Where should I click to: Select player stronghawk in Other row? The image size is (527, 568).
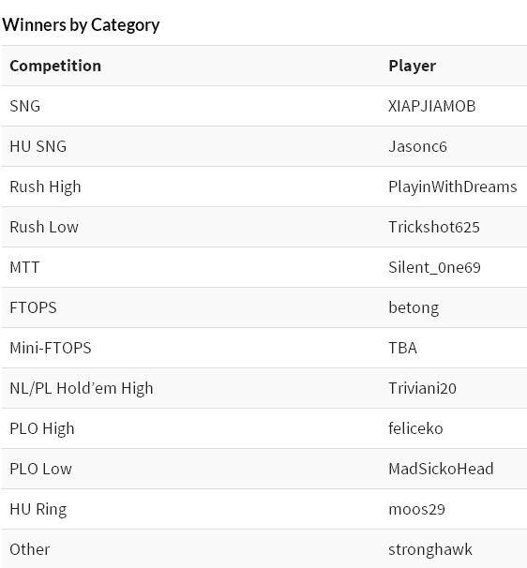430,550
